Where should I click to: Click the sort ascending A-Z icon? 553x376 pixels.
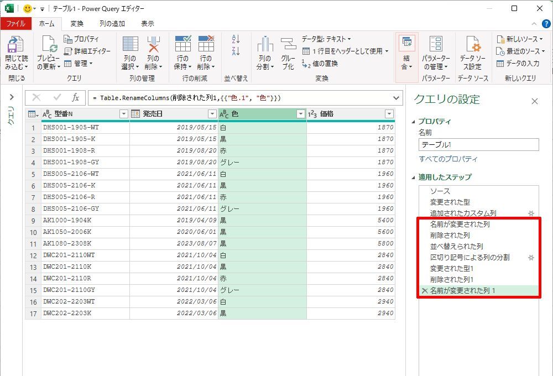(x=236, y=39)
